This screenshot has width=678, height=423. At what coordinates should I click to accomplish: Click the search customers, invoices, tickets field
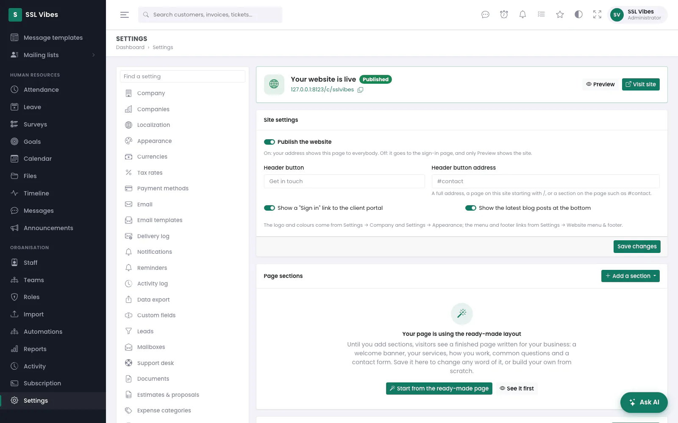210,15
